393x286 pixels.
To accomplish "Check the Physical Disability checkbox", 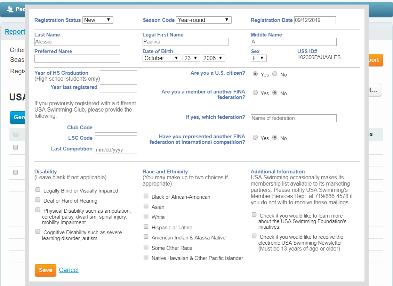I will (x=38, y=210).
